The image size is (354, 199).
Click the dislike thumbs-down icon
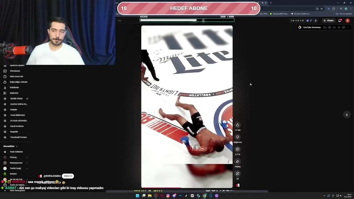pyautogui.click(x=237, y=137)
